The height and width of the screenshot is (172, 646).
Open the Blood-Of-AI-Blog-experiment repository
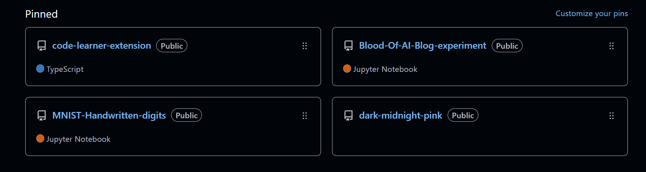pos(422,46)
